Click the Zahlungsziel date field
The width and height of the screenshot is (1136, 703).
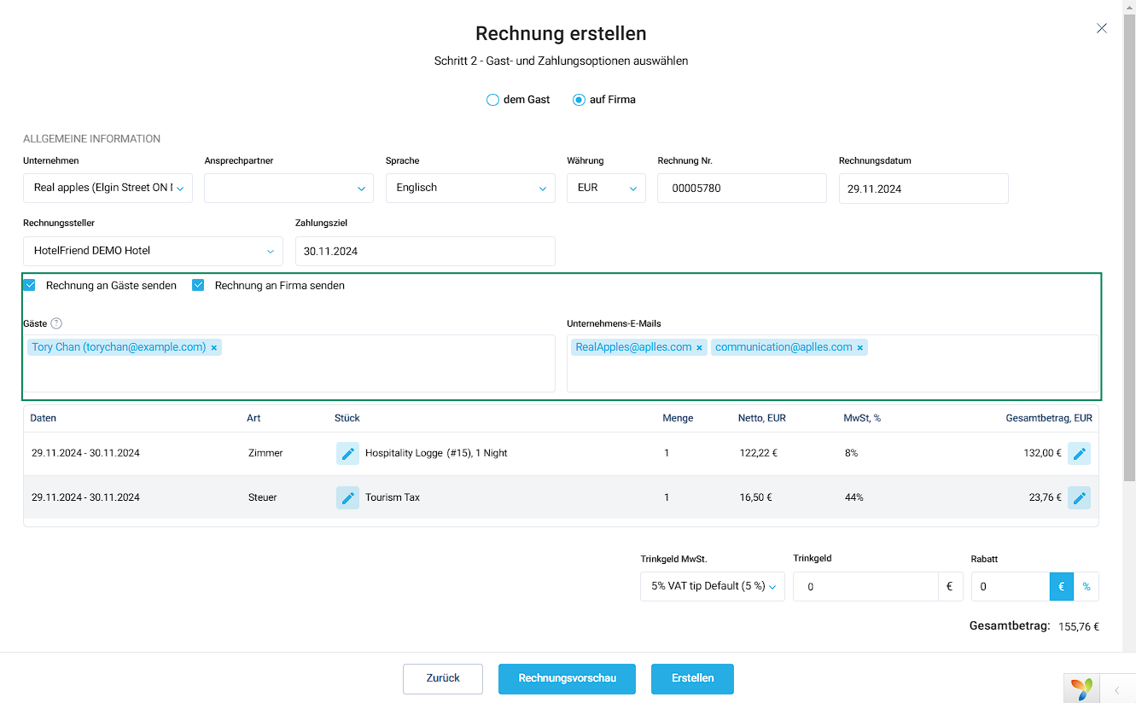[425, 251]
